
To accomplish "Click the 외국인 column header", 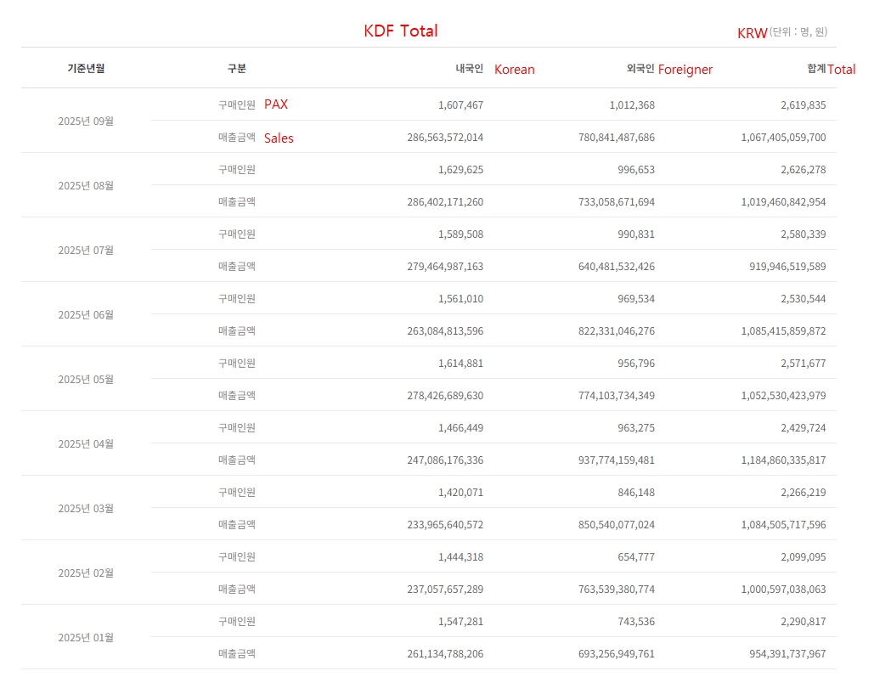I will click(x=640, y=69).
